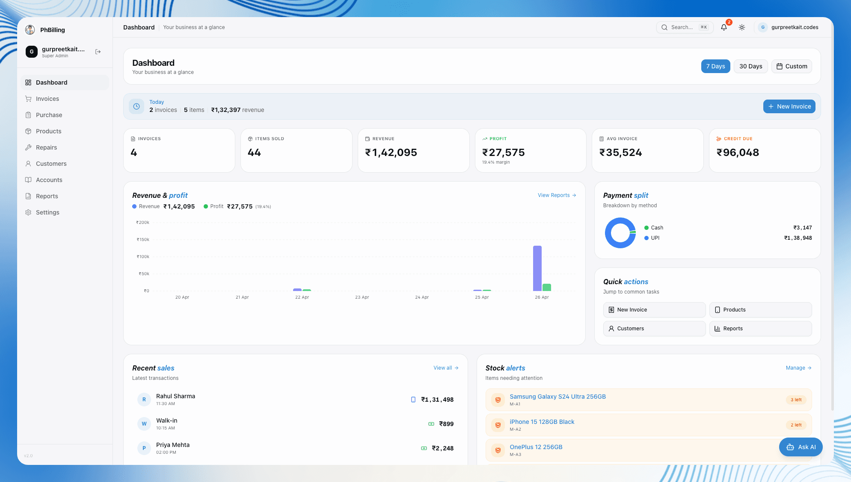This screenshot has height=482, width=851.
Task: Navigate to Repairs in the sidebar
Action: click(65, 147)
